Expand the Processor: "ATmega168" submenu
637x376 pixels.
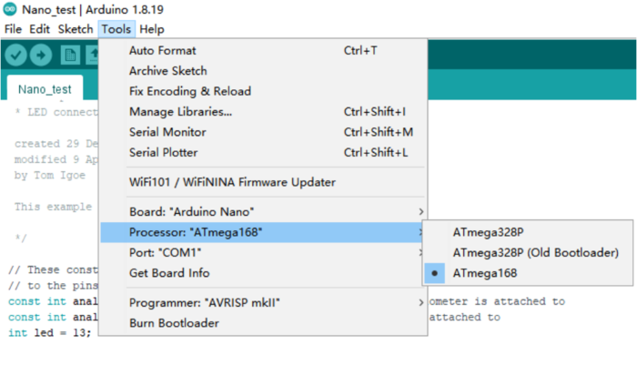263,232
